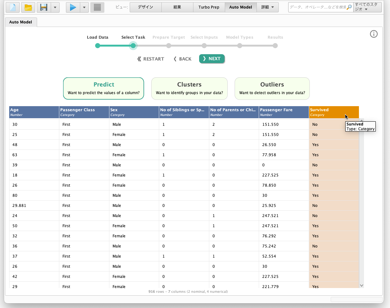Select the Passenger Class column header
Image resolution: width=390 pixels, height=308 pixels.
(84, 112)
